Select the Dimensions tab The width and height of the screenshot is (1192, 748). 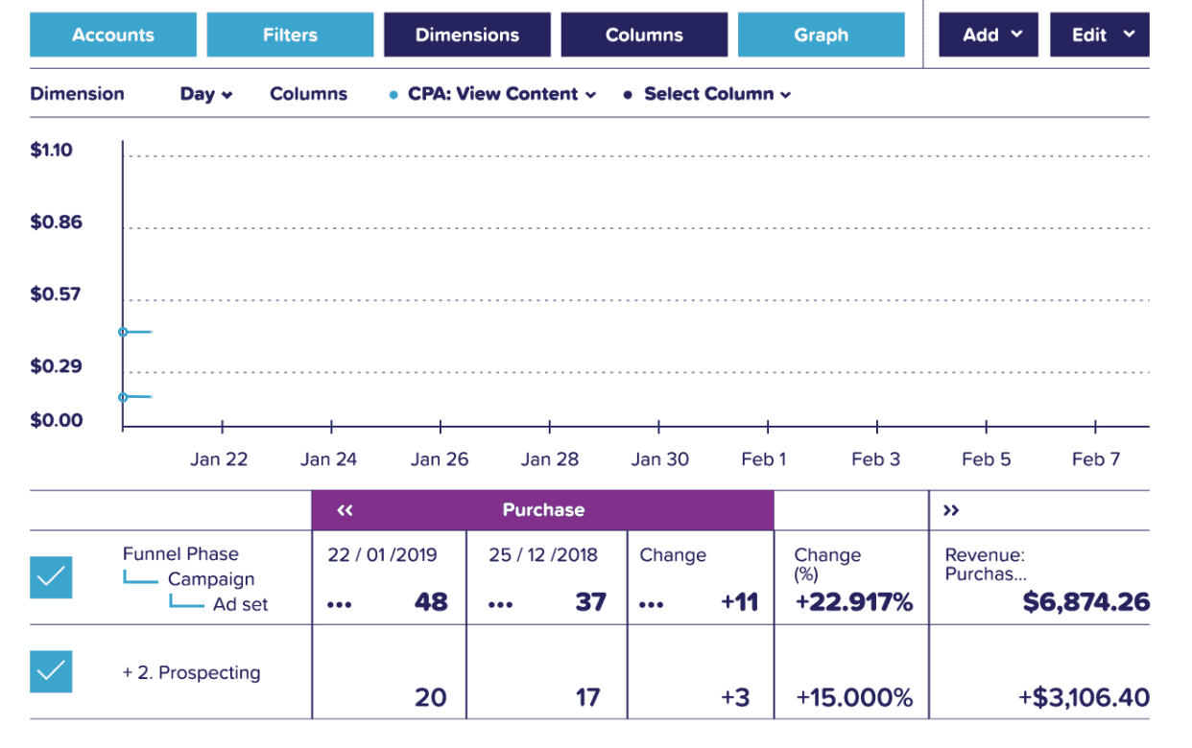pyautogui.click(x=467, y=35)
